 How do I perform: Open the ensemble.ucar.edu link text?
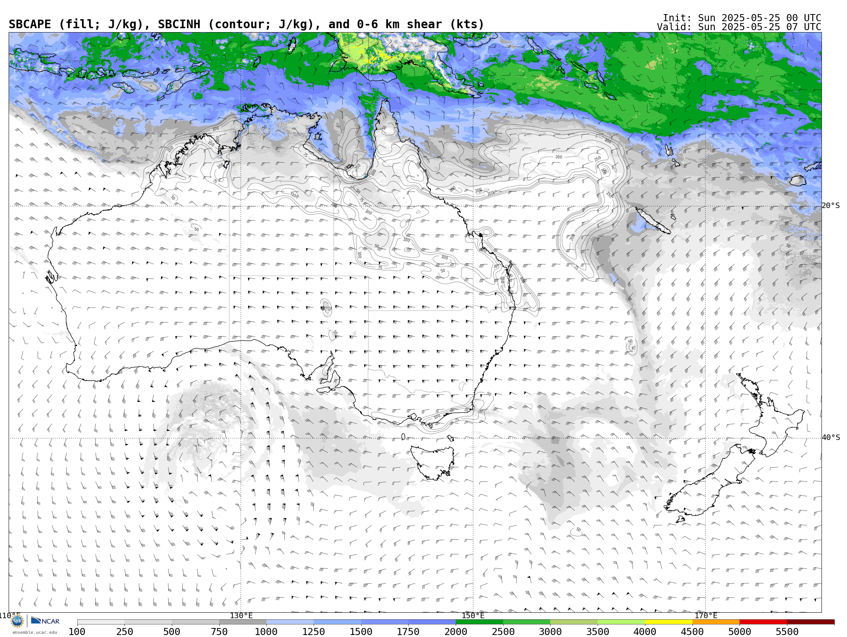point(35,632)
